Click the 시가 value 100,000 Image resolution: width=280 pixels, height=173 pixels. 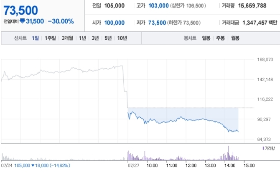tap(114, 23)
